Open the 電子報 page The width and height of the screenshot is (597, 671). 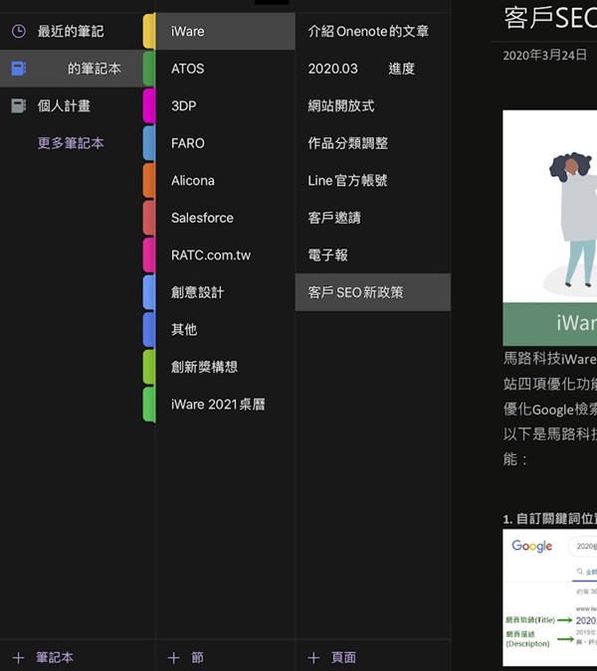[x=372, y=255]
